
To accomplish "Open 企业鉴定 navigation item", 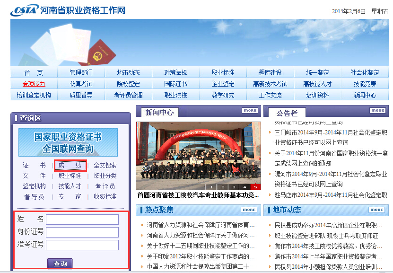I will (223, 84).
